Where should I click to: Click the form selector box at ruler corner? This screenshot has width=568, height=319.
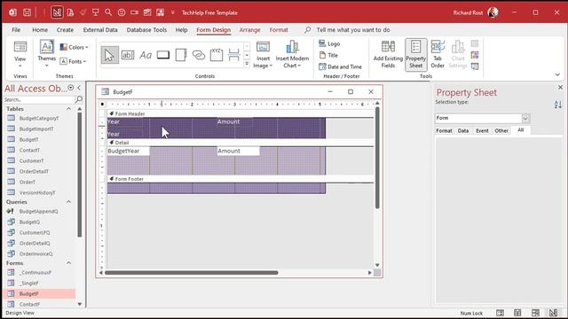[103, 105]
